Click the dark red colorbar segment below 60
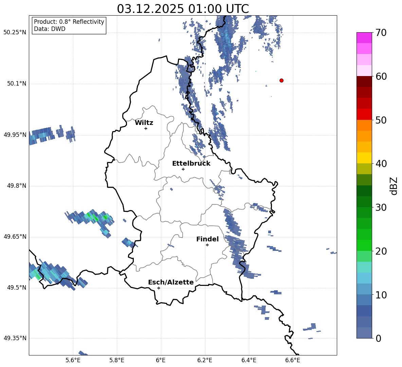Image resolution: width=402 pixels, height=367 pixels. pyautogui.click(x=364, y=81)
